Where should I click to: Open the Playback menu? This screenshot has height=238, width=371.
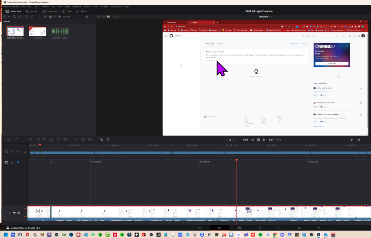[77, 7]
